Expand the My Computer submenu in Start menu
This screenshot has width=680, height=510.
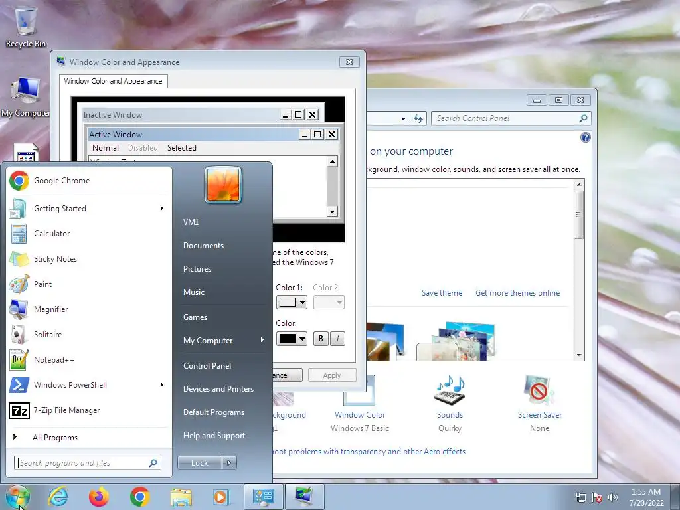pyautogui.click(x=262, y=340)
